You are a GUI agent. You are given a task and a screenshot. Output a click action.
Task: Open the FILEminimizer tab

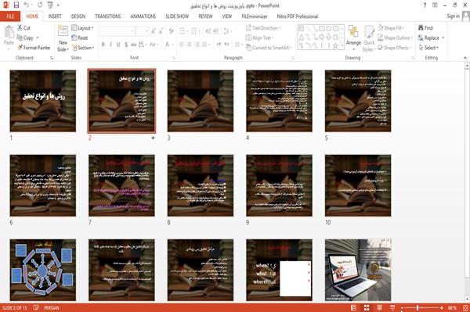pos(255,16)
